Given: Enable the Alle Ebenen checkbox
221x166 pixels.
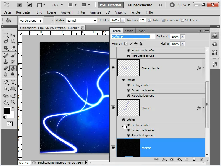Looking at the screenshot, I should (182, 20).
